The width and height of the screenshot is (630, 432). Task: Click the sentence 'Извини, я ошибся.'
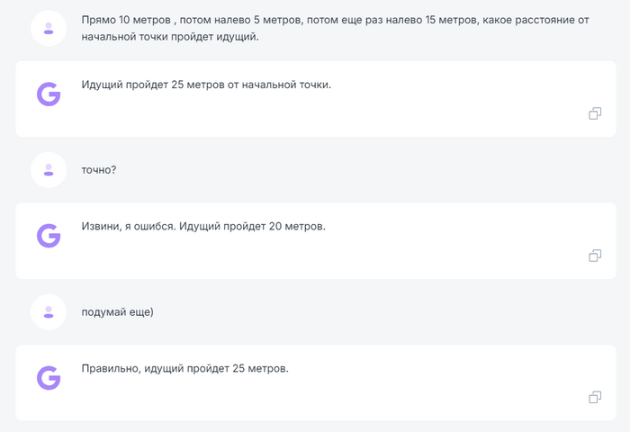click(128, 226)
